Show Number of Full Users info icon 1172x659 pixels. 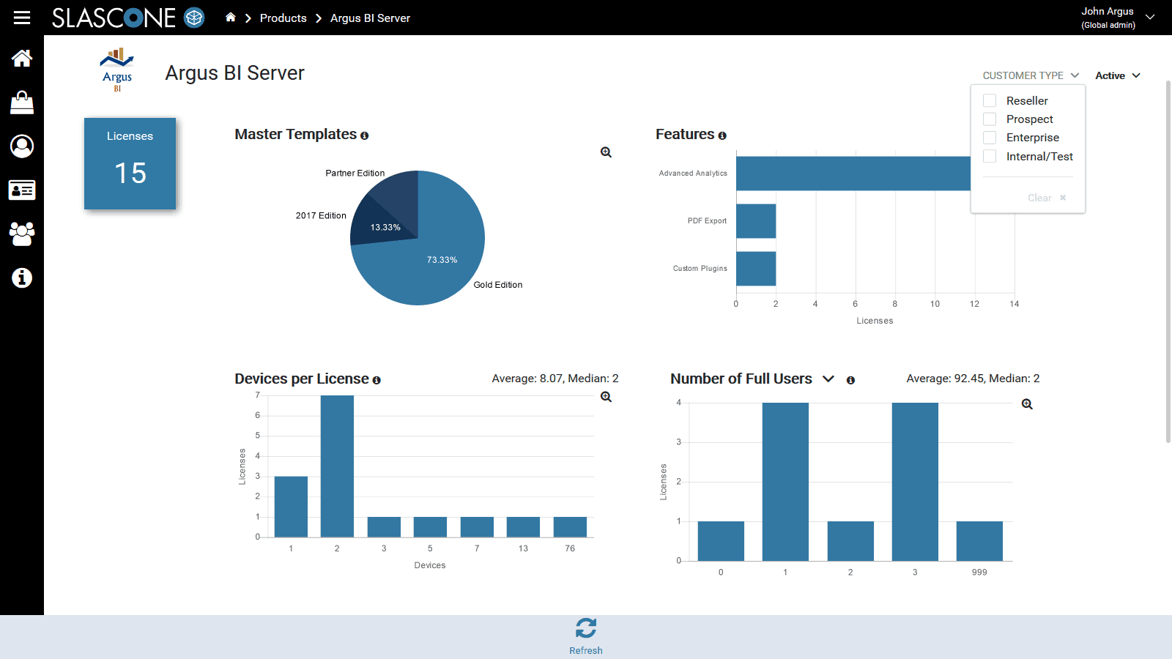(x=850, y=380)
